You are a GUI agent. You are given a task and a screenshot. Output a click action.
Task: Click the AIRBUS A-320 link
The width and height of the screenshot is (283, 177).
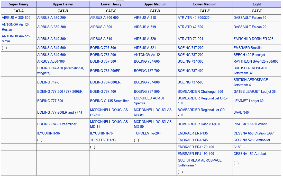click(x=145, y=39)
